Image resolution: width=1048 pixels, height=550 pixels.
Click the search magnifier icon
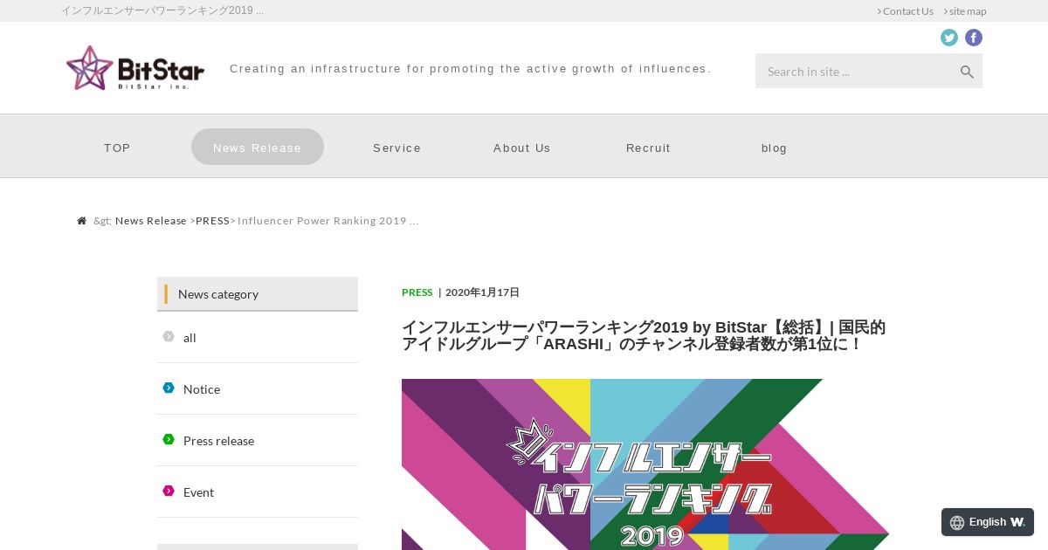coord(967,72)
